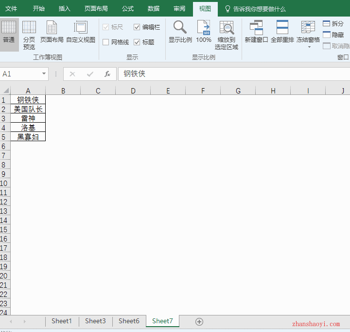350x332 pixels.
Task: Select column D header
Action: [133, 91]
